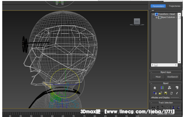Switch to the Trajectories tab
184x117 pixels.
tap(175, 6)
